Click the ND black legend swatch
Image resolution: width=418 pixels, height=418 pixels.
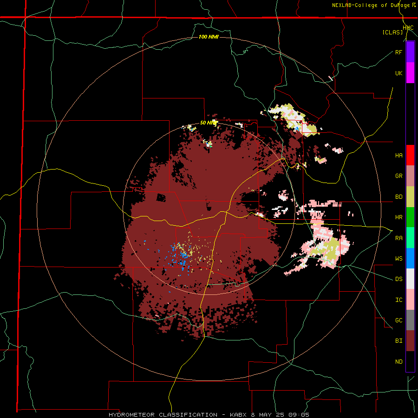click(410, 361)
